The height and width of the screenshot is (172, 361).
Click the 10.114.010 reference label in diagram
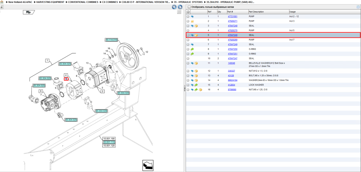point(112,40)
